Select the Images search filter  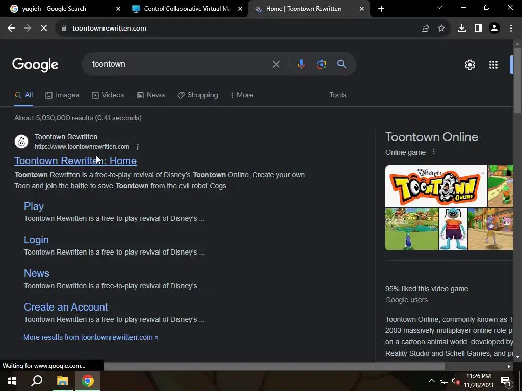(62, 95)
